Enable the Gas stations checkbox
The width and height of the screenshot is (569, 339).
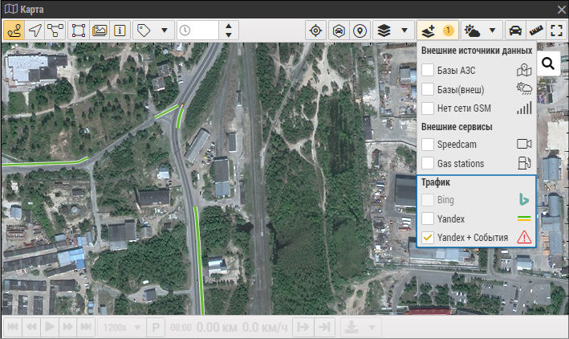pos(428,163)
